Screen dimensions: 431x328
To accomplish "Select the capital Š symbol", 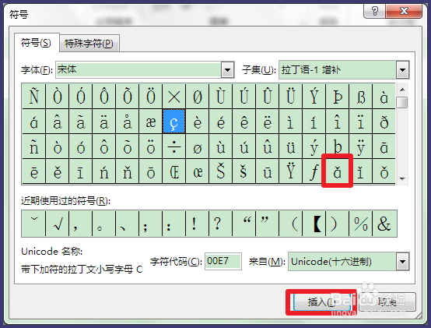I will click(x=221, y=171).
